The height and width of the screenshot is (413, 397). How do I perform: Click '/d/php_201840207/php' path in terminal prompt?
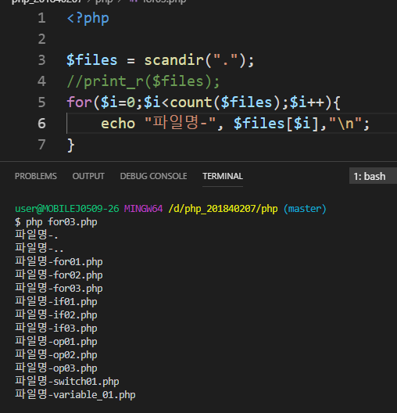coord(223,209)
